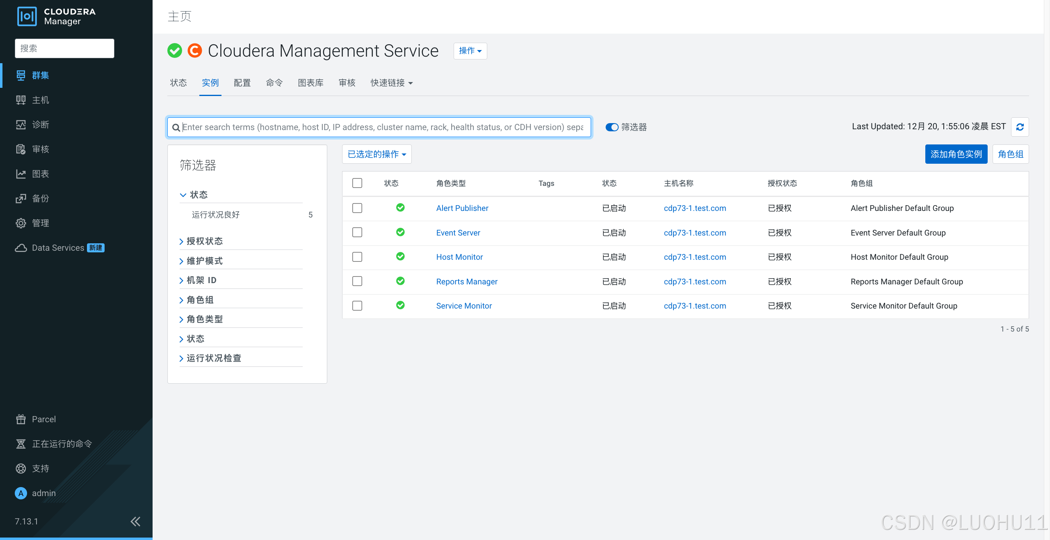Check the Alert Publisher row checkbox
1050x540 pixels.
[x=357, y=208]
